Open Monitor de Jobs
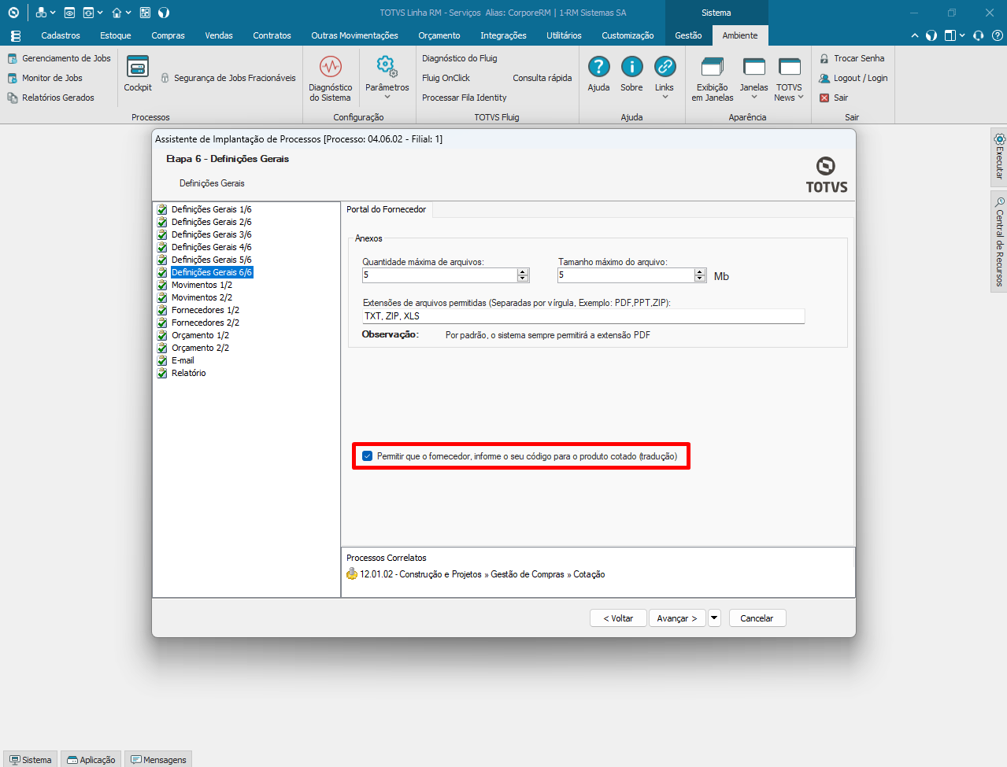 [45, 78]
